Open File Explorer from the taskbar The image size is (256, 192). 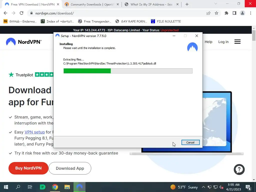(67, 187)
